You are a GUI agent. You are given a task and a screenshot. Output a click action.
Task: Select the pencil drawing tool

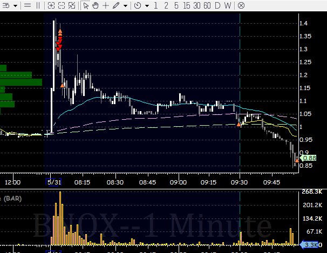[116, 5]
